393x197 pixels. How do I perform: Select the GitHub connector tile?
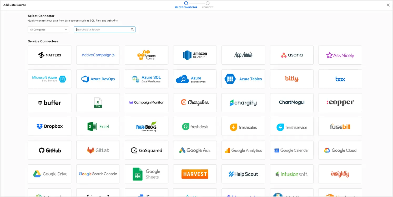coord(49,150)
